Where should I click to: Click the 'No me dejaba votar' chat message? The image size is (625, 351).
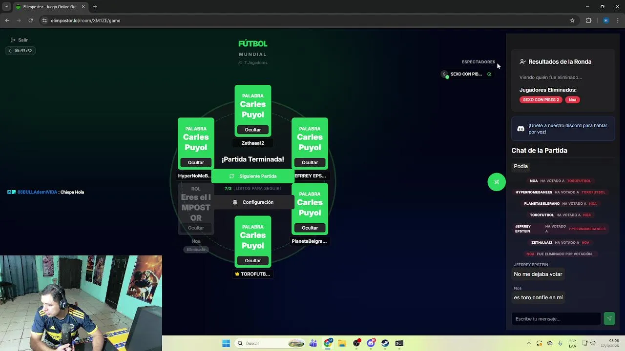[538, 274]
